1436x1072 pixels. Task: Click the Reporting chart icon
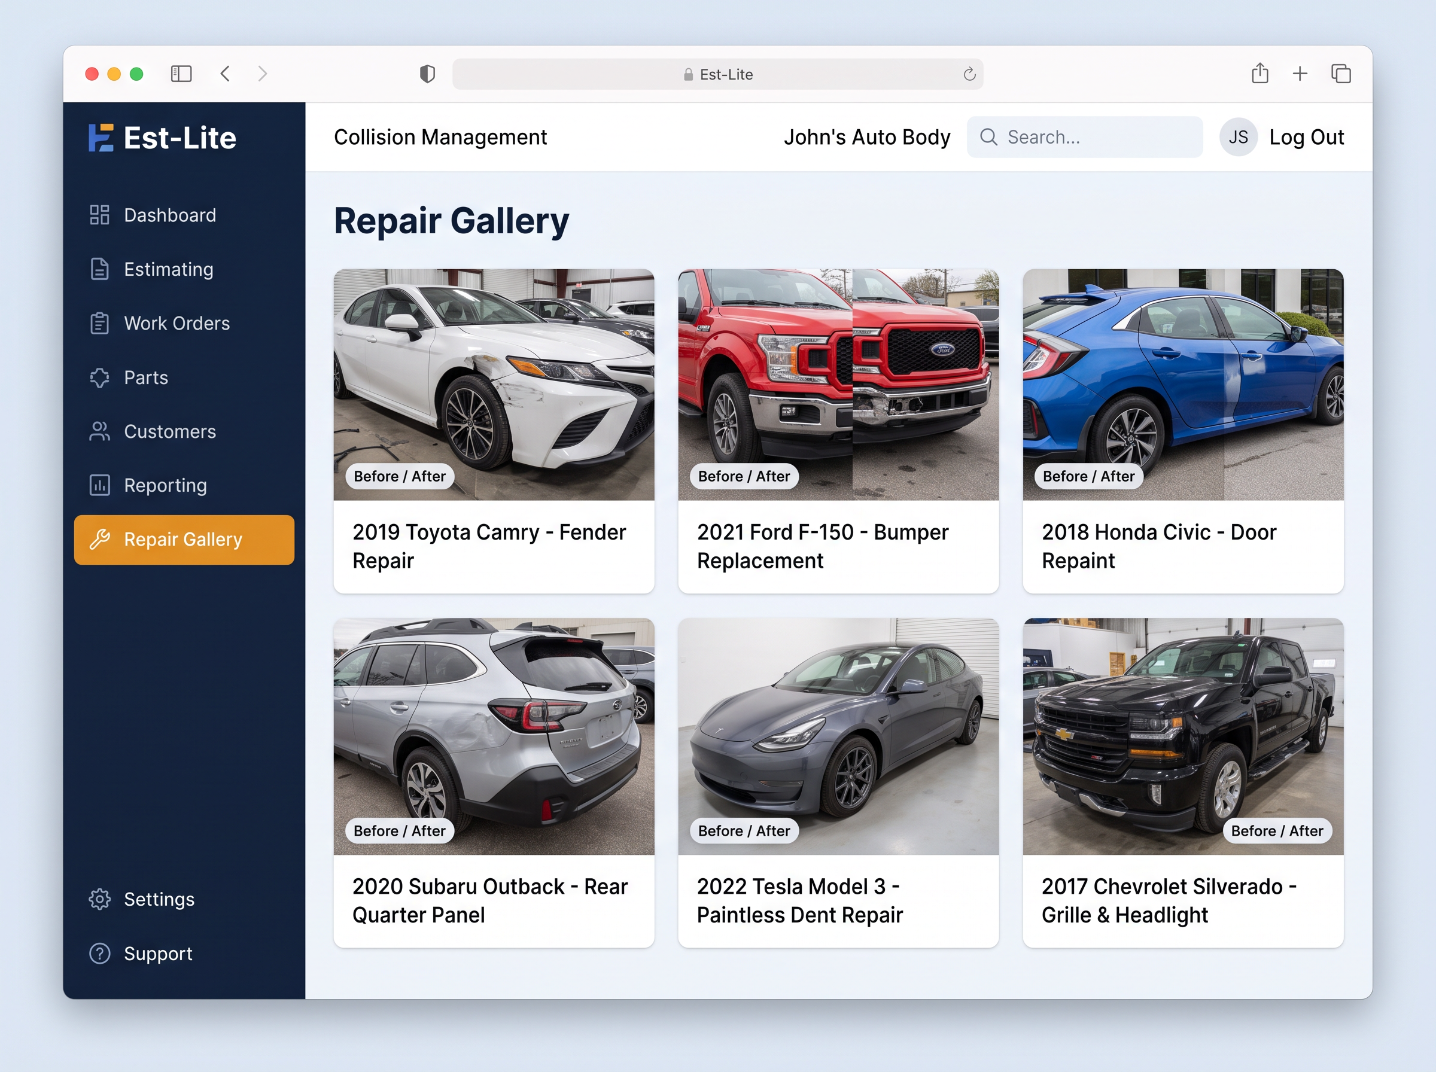pyautogui.click(x=99, y=485)
